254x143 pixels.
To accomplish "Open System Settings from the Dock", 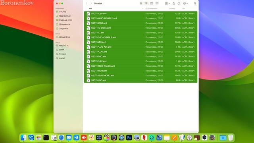I will [212, 138].
